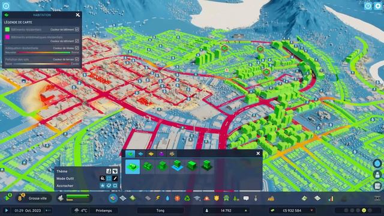Select the fill bucket Mode Outil
Image resolution: width=384 pixels, height=216 pixels.
(103, 178)
